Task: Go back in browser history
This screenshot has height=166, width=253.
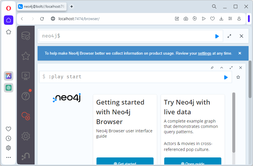Action: tap(22, 19)
